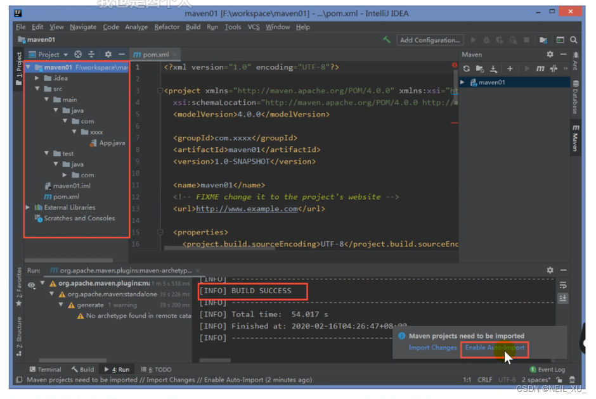Open Run panel settings gear
Image resolution: width=596 pixels, height=399 pixels.
550,270
